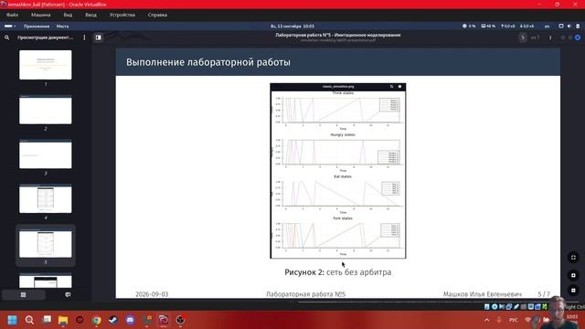Click the display icon in Kali panel
585x329 pixels.
point(560,27)
